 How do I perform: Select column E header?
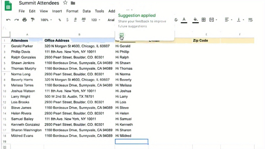point(206,35)
